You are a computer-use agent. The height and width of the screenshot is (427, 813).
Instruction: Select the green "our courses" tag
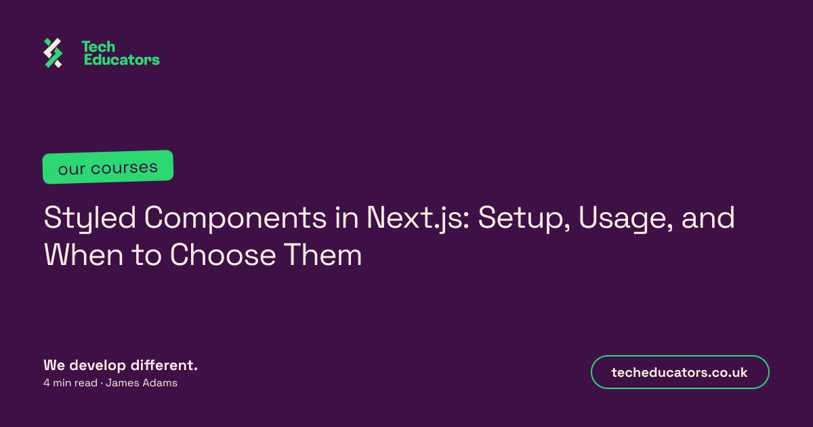[x=108, y=167]
